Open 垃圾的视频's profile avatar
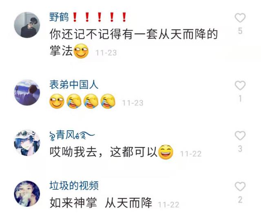 click(x=27, y=193)
